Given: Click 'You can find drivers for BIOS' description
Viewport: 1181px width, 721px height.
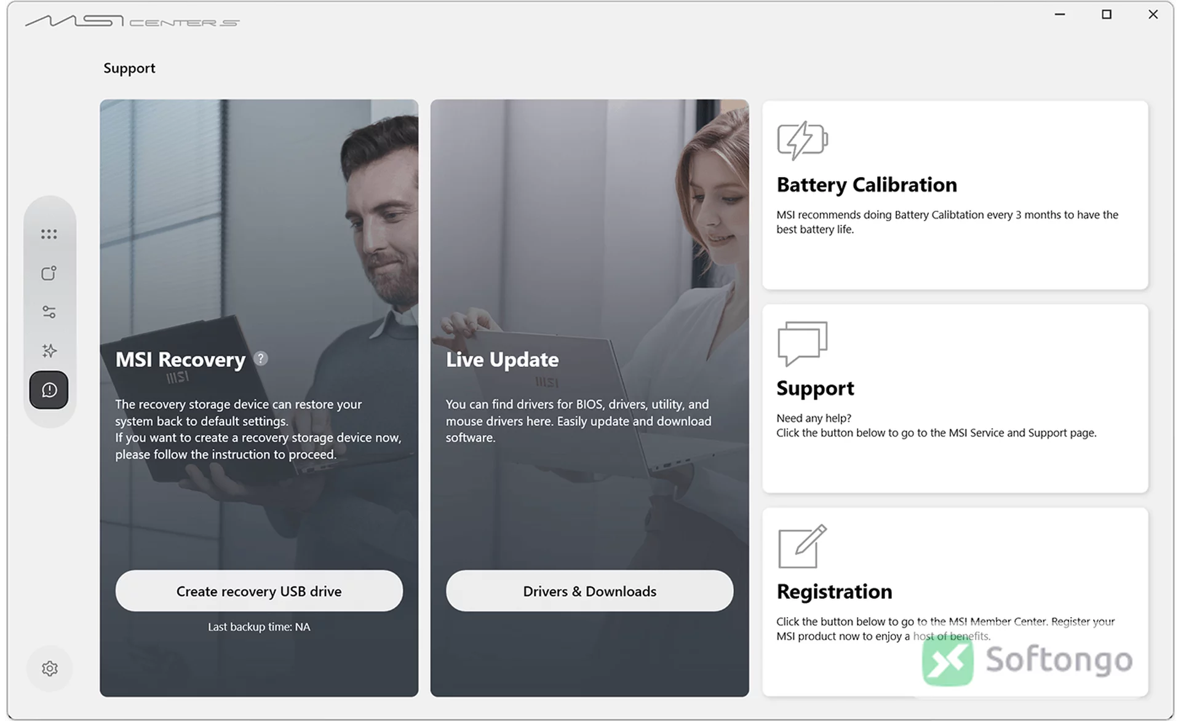Looking at the screenshot, I should coord(578,421).
